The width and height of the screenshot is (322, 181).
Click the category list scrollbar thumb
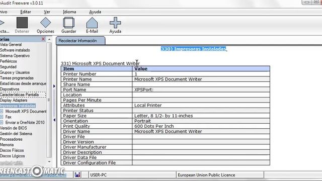(49, 100)
